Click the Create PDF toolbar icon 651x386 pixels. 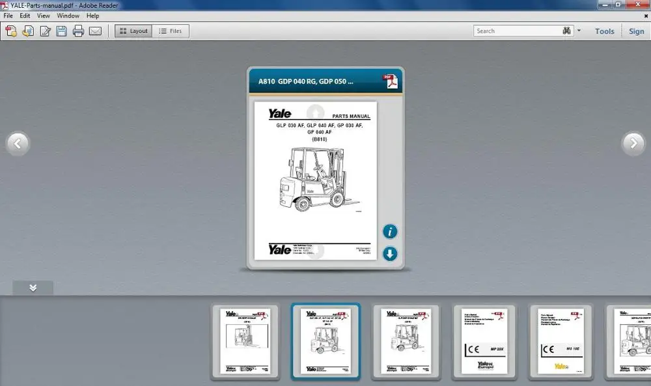pyautogui.click(x=11, y=31)
